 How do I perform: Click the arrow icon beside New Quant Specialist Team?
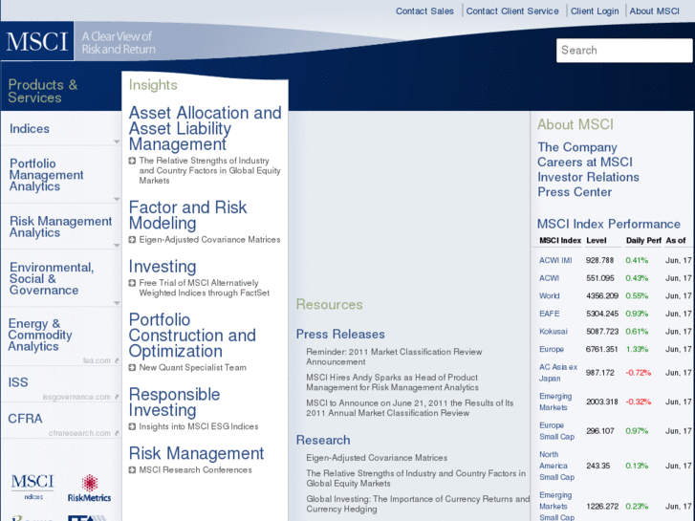pyautogui.click(x=132, y=368)
